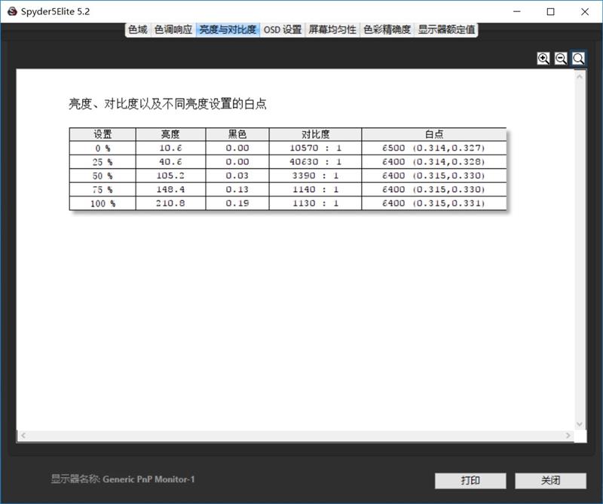The height and width of the screenshot is (504, 603).
Task: Select the zoom in magnifier icon
Action: pyautogui.click(x=542, y=58)
